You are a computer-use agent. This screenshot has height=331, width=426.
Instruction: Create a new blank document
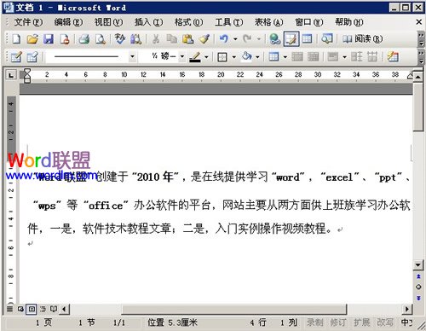(x=16, y=39)
